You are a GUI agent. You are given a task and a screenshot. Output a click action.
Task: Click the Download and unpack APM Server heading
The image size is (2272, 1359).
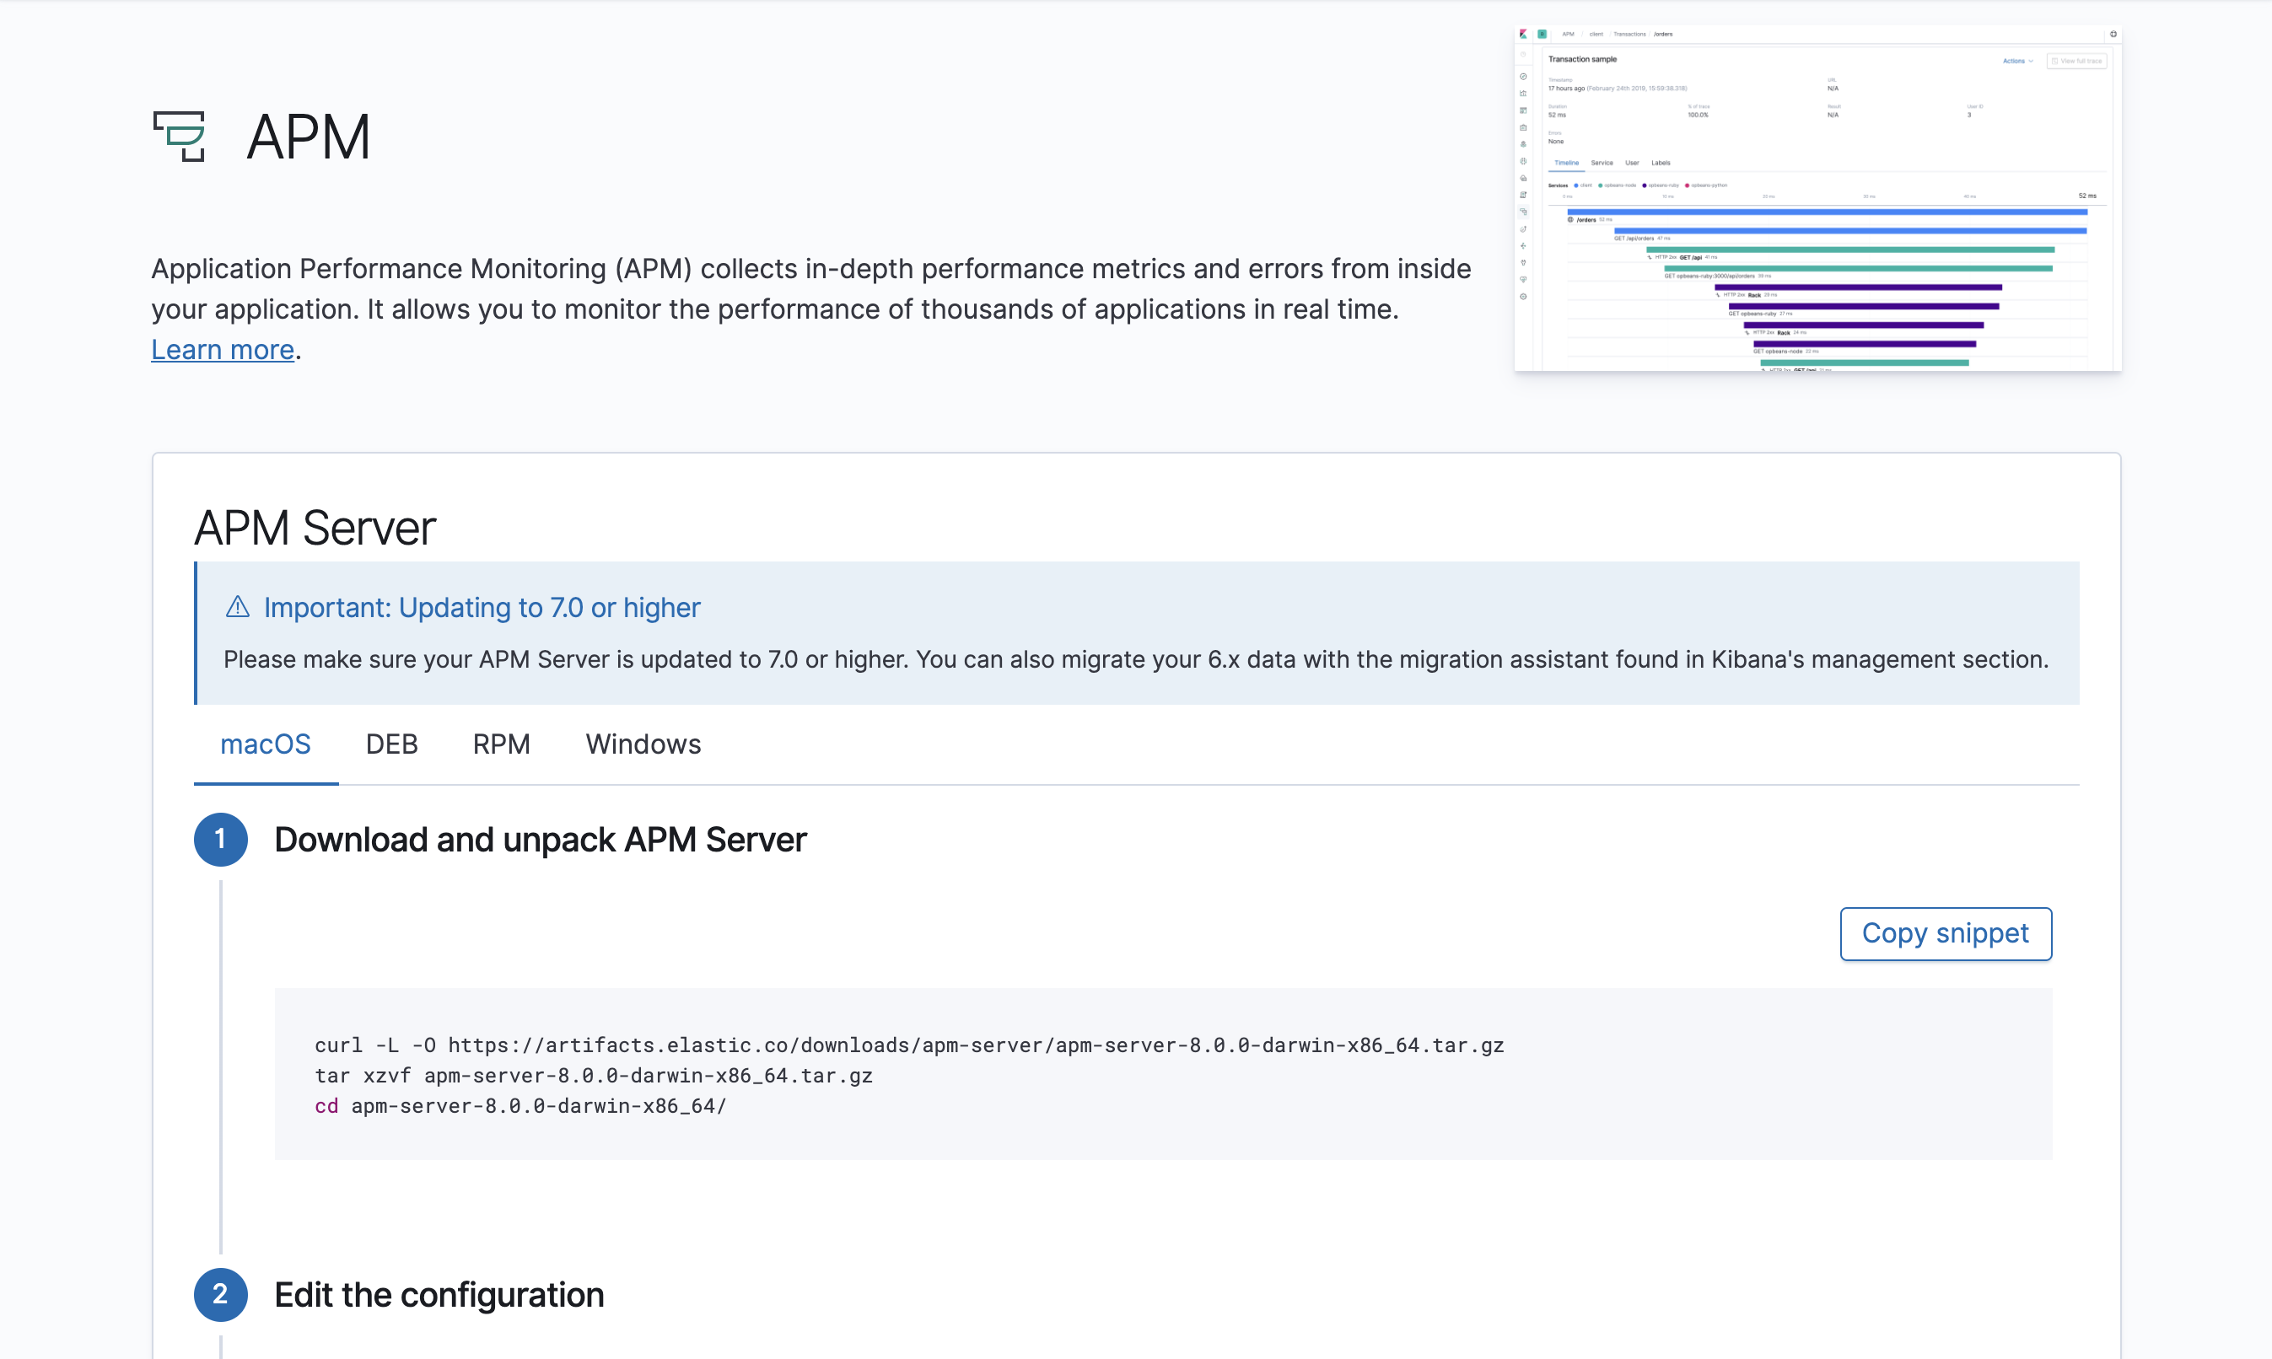(541, 840)
